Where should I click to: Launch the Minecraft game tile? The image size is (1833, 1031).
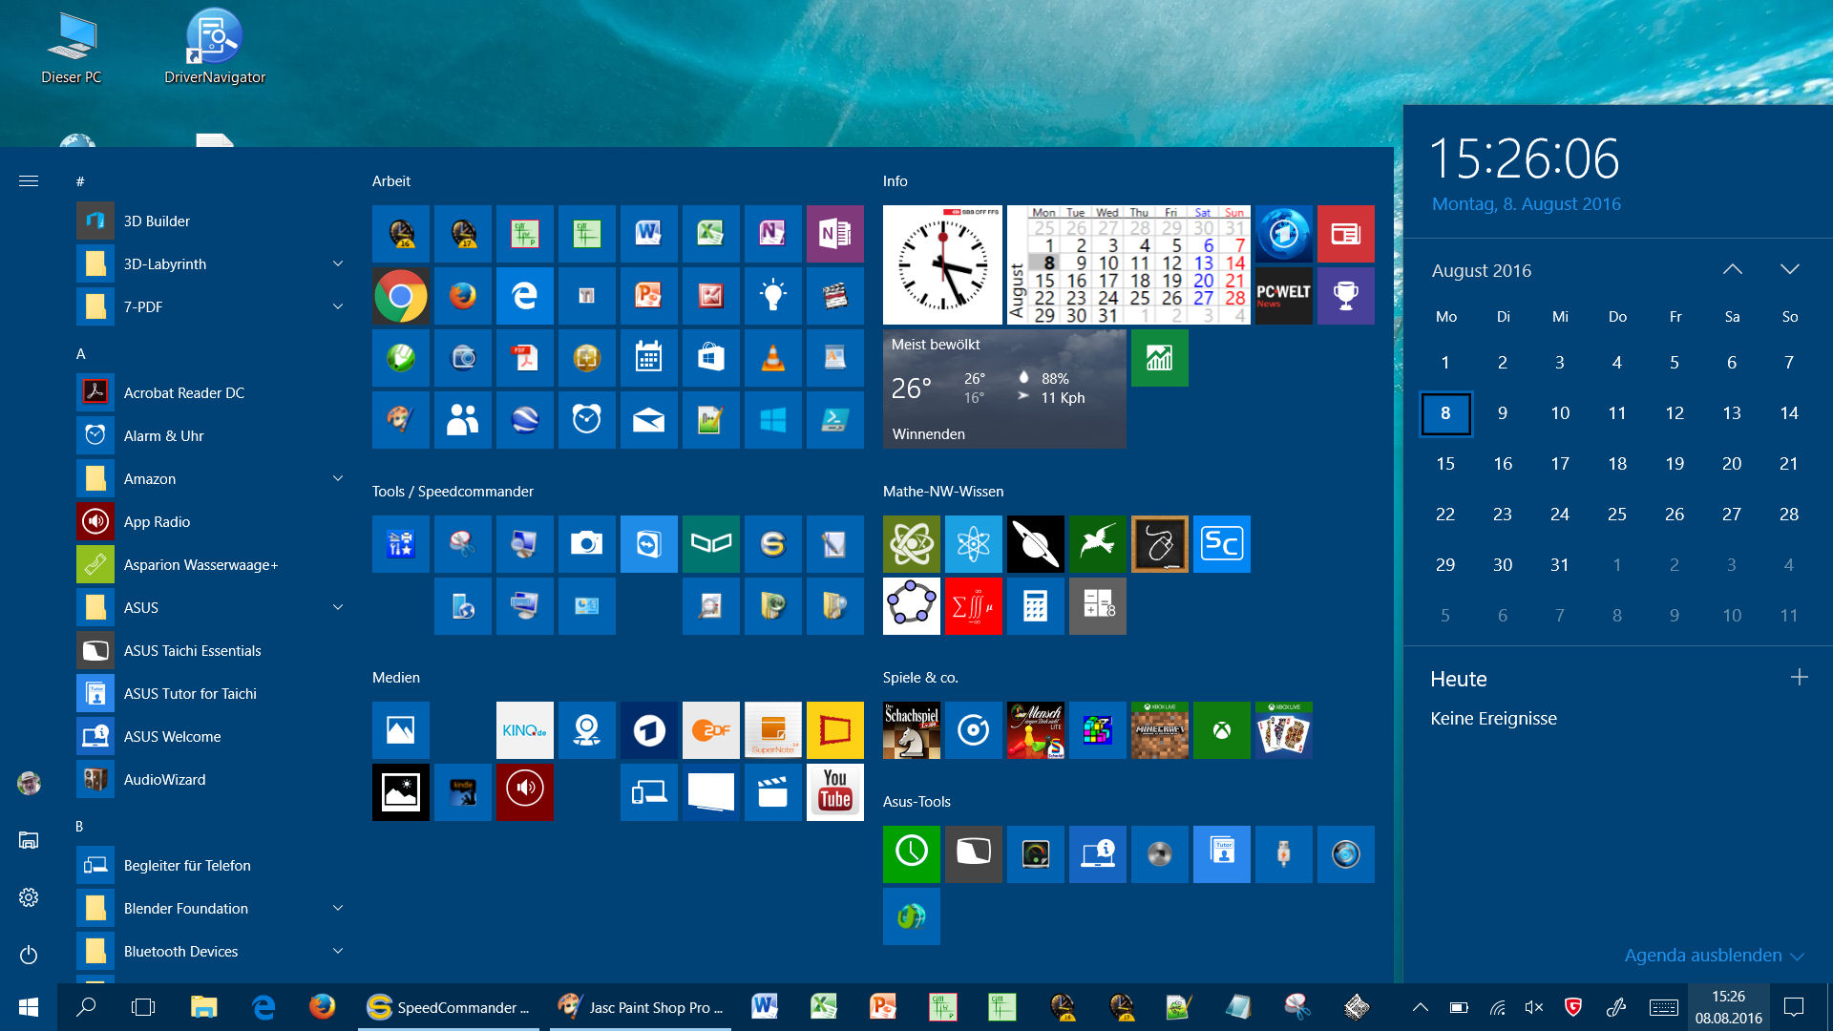click(x=1159, y=730)
